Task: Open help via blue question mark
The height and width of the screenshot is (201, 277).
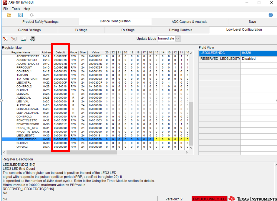Action: [271, 15]
